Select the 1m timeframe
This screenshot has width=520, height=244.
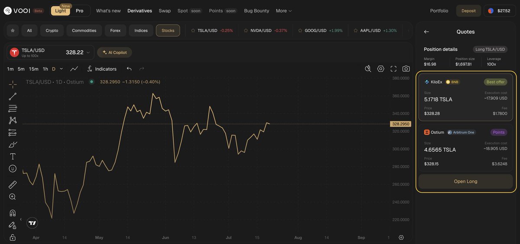click(x=10, y=69)
